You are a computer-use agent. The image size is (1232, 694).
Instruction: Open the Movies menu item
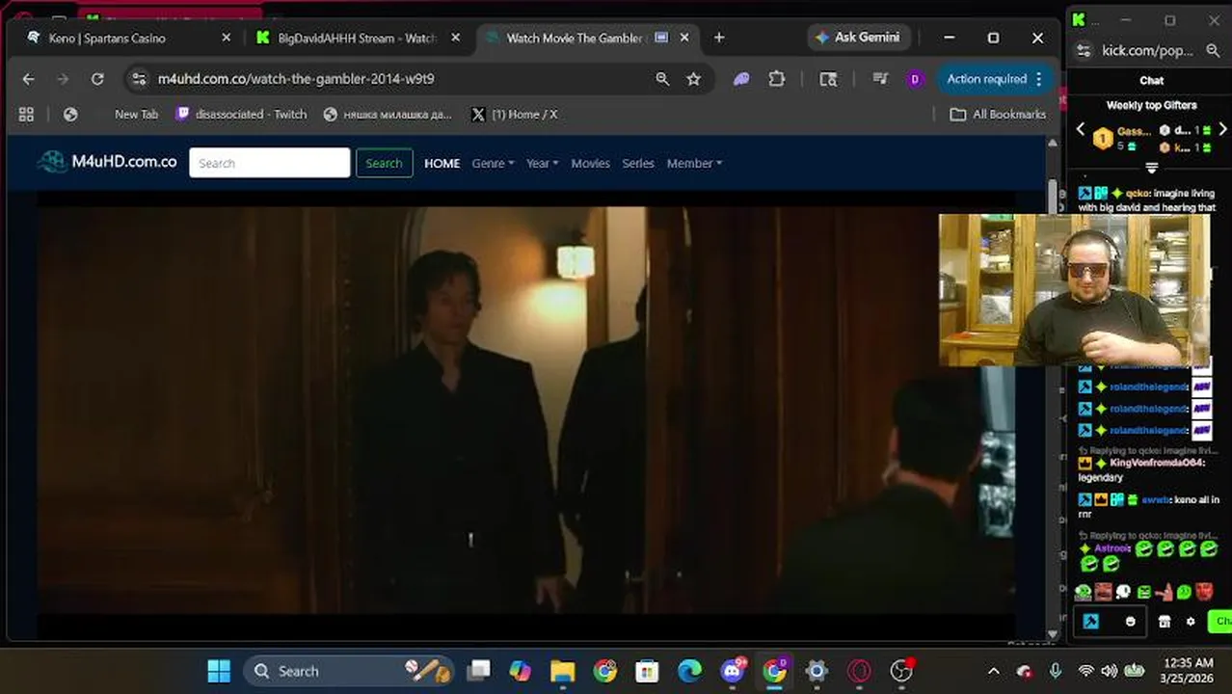pos(590,163)
